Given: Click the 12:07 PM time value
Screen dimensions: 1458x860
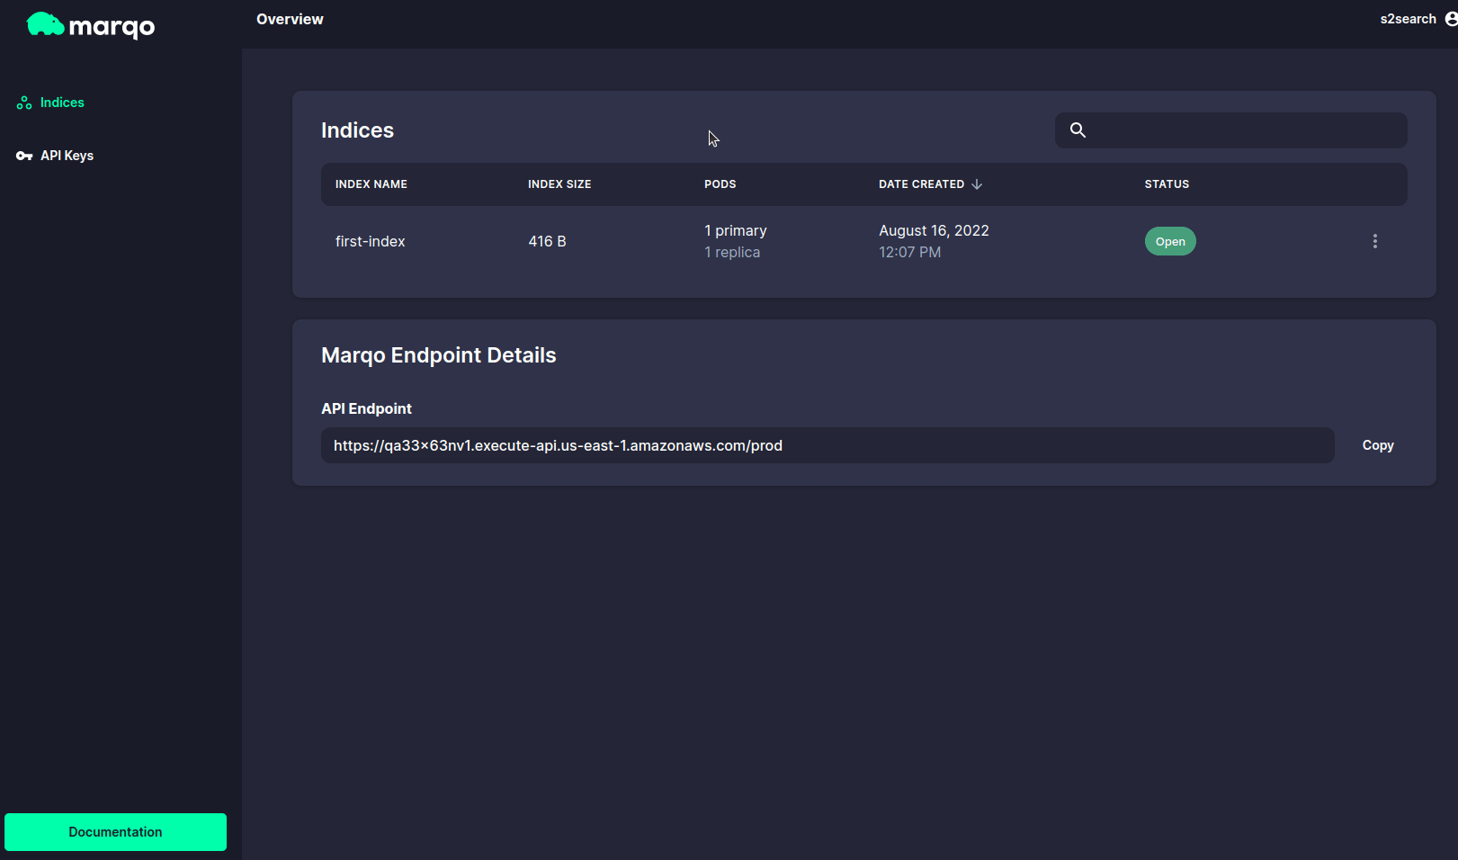Looking at the screenshot, I should click(x=910, y=252).
